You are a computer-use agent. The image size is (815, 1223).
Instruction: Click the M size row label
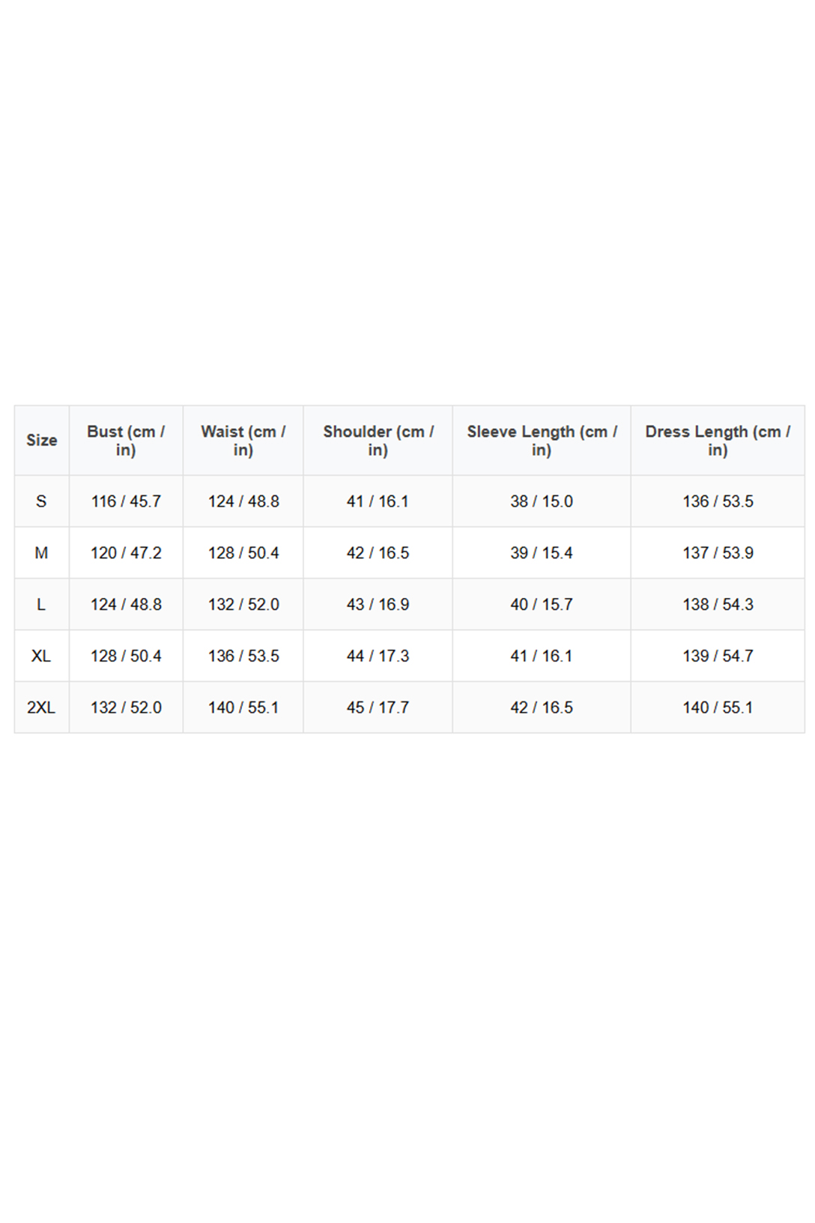(41, 553)
